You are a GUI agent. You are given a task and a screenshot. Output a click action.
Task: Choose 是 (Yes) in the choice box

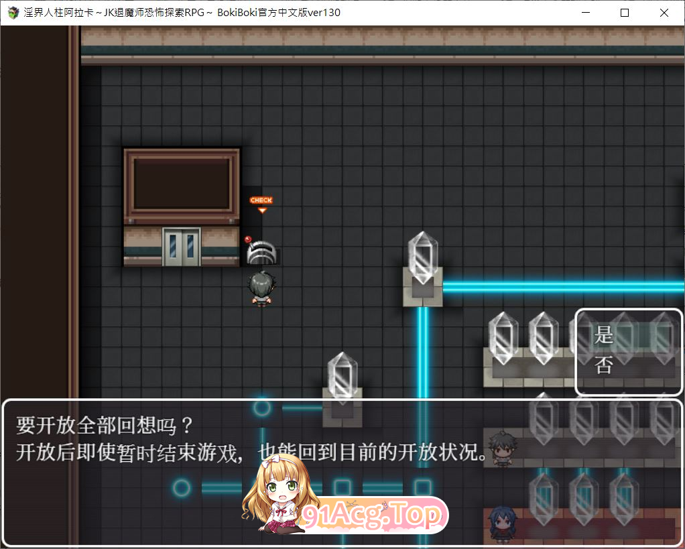click(629, 335)
